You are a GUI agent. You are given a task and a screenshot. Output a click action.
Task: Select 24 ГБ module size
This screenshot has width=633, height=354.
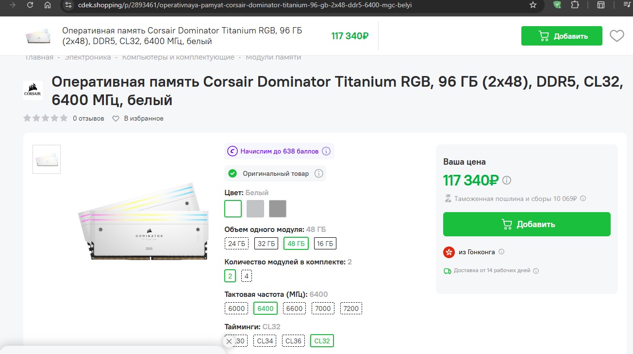237,243
